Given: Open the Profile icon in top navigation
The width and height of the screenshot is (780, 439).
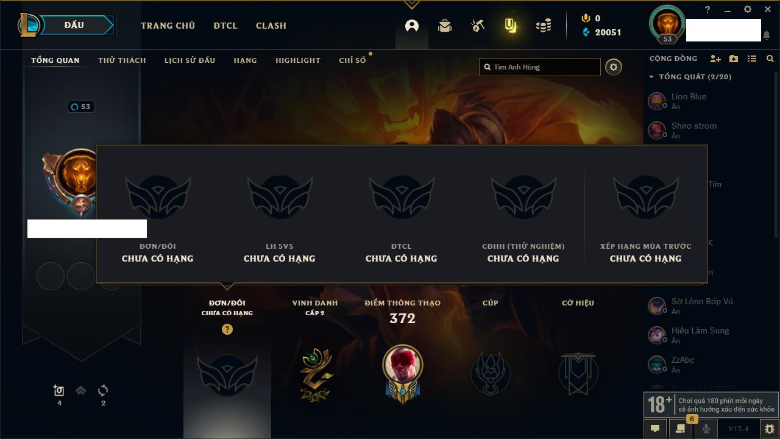Looking at the screenshot, I should (x=412, y=26).
